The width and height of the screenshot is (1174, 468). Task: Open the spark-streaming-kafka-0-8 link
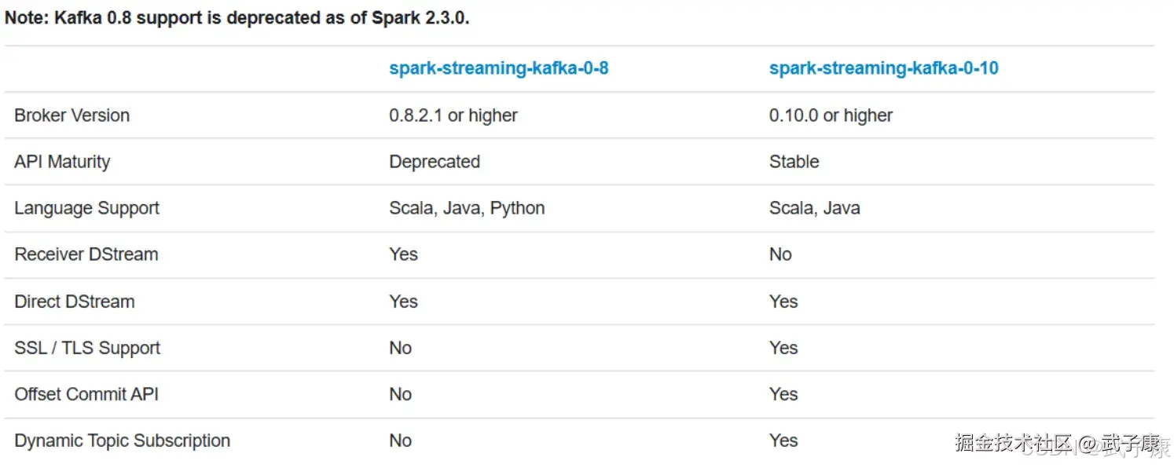pyautogui.click(x=499, y=68)
